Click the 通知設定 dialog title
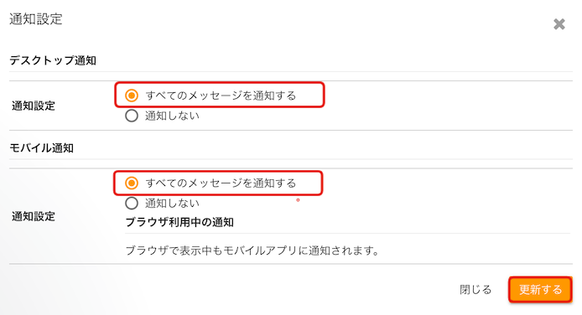This screenshot has height=315, width=582. [x=36, y=19]
